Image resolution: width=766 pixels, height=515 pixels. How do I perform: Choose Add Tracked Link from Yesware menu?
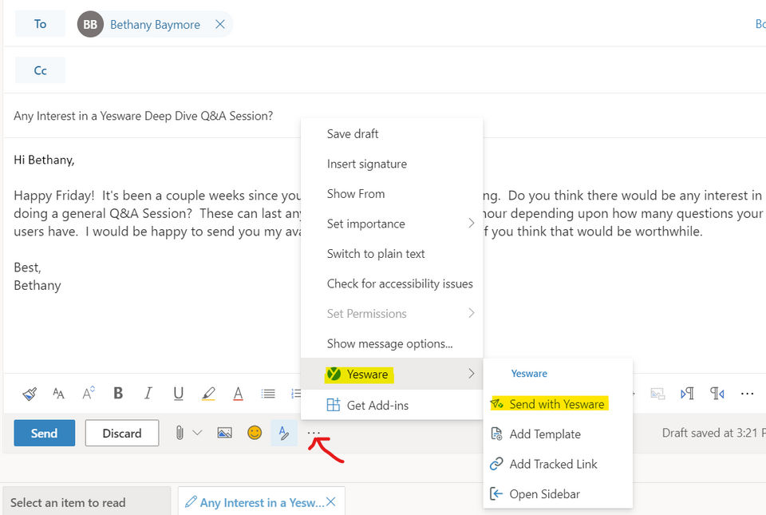point(553,464)
